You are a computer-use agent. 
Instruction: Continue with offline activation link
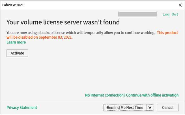(132, 95)
